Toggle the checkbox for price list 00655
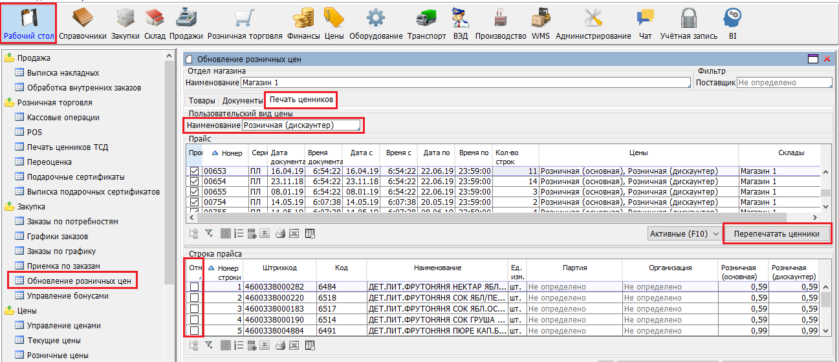 click(195, 192)
